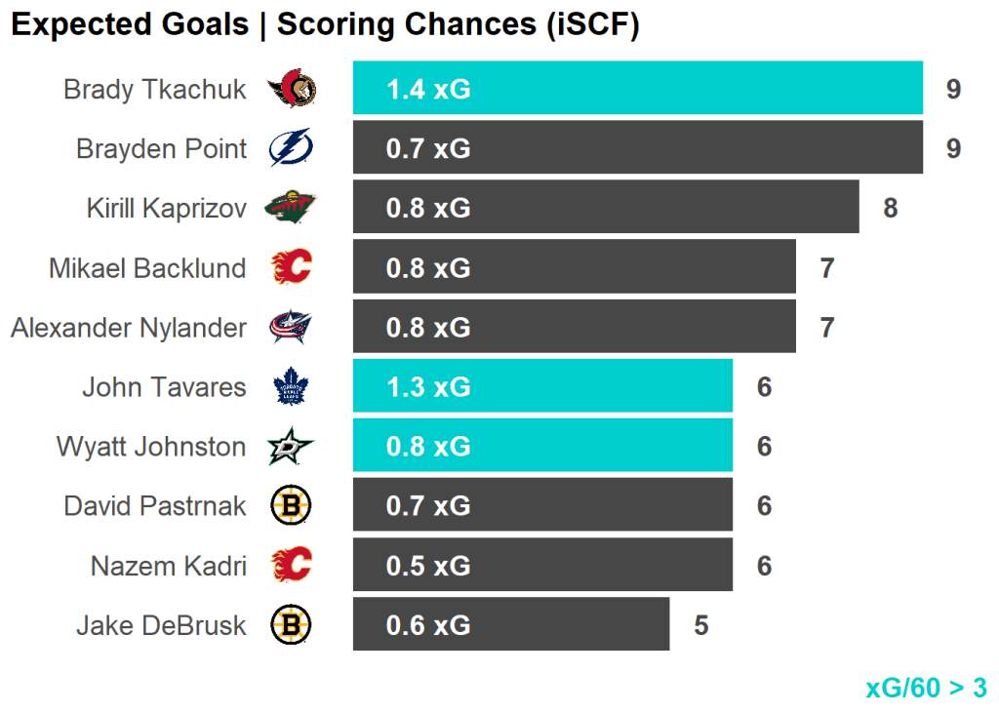Click the Ottawa Senators logo beside Brady Tkachuk

[292, 90]
